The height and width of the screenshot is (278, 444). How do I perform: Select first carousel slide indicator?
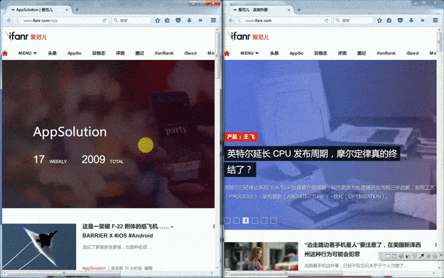point(228,220)
